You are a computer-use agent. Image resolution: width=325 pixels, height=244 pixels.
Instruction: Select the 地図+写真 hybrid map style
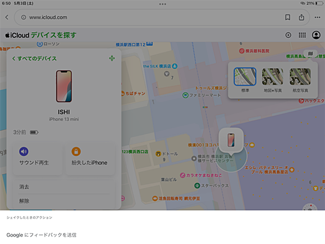pos(272,80)
